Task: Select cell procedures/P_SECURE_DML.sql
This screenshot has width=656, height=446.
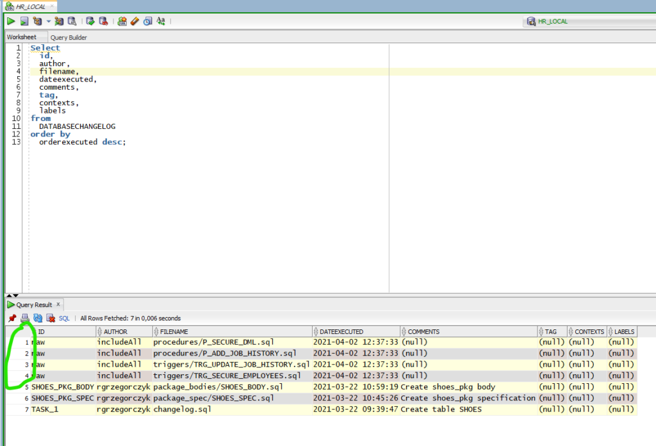Action: (x=232, y=342)
